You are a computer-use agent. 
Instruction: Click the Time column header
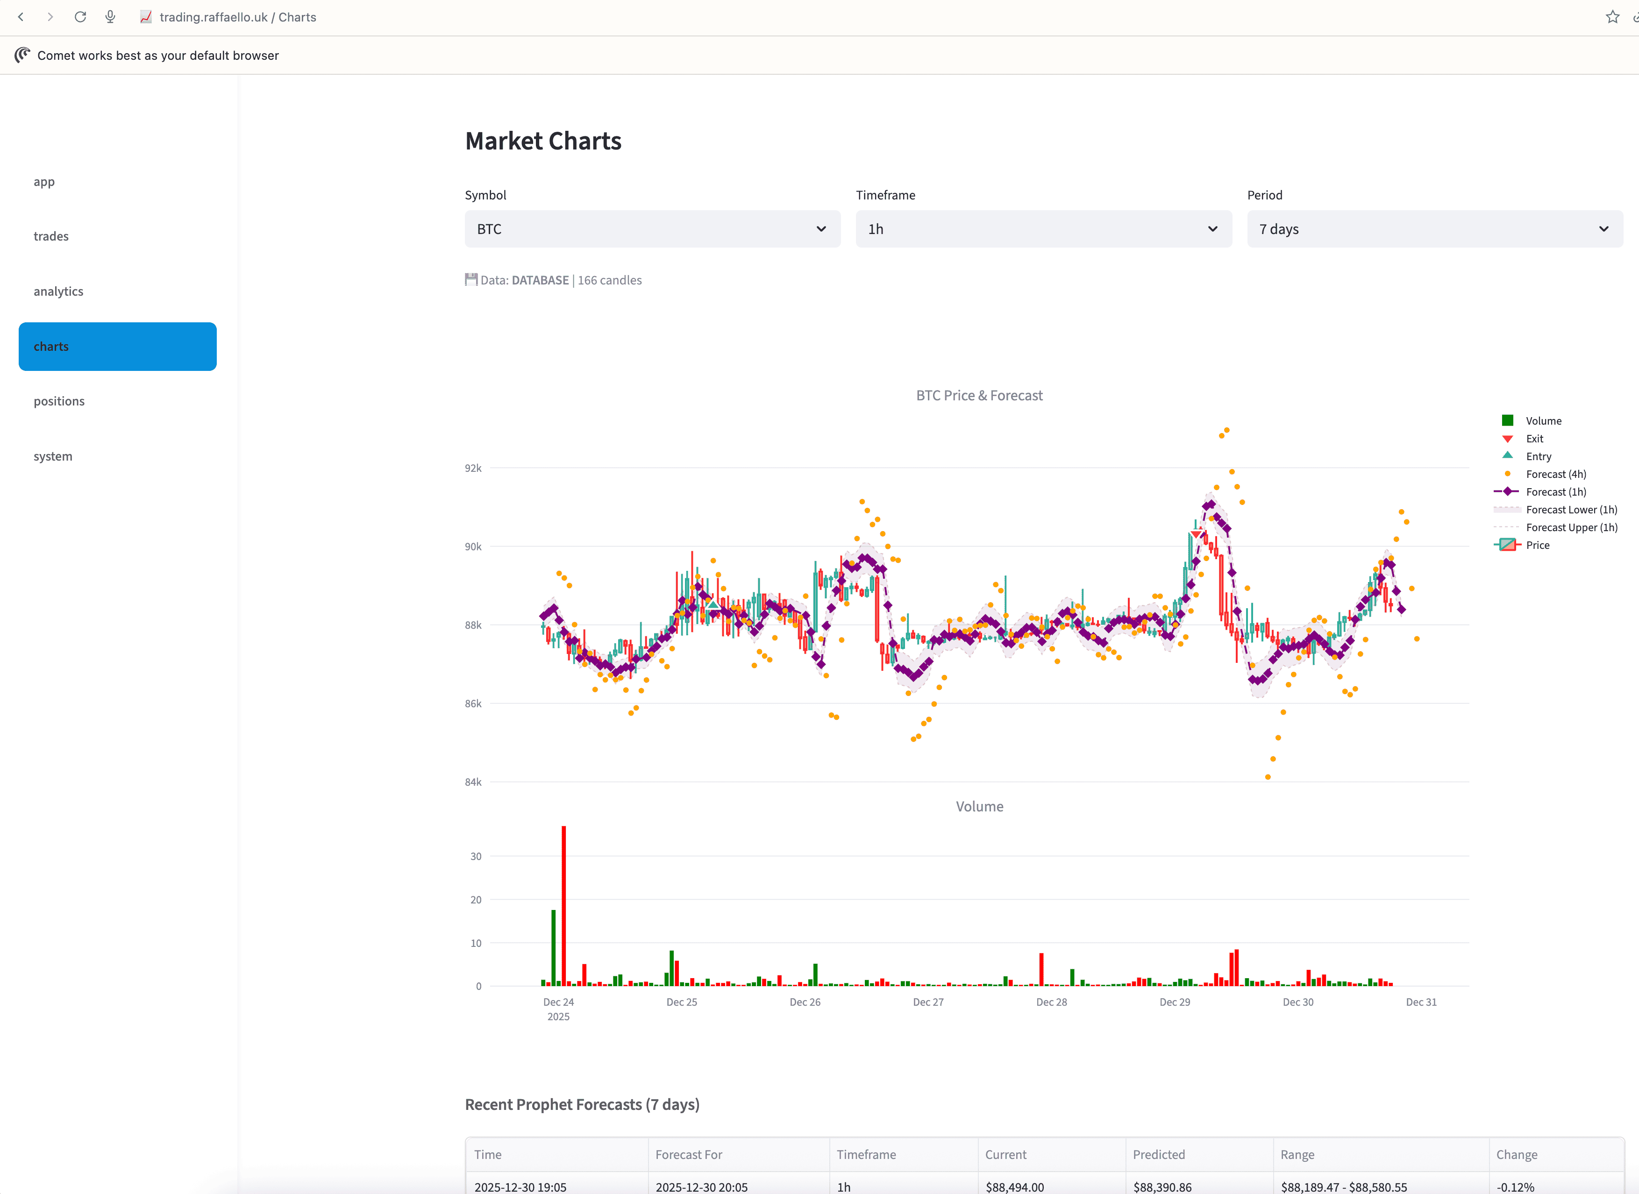(557, 1154)
